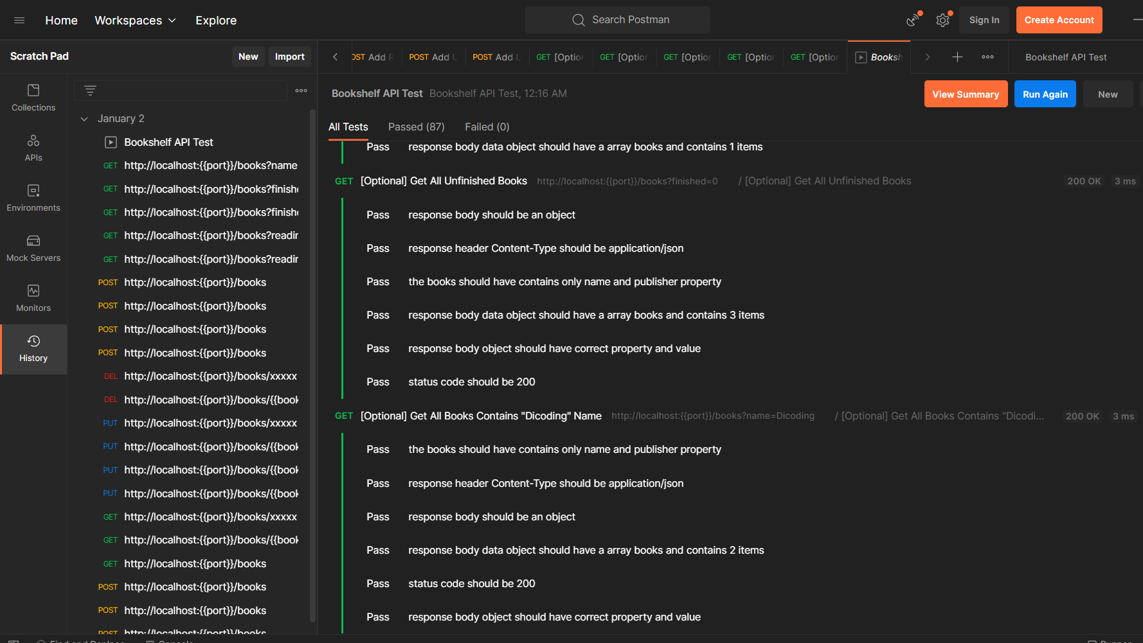Switch to Passed (87) tab
The width and height of the screenshot is (1143, 643).
pyautogui.click(x=417, y=127)
